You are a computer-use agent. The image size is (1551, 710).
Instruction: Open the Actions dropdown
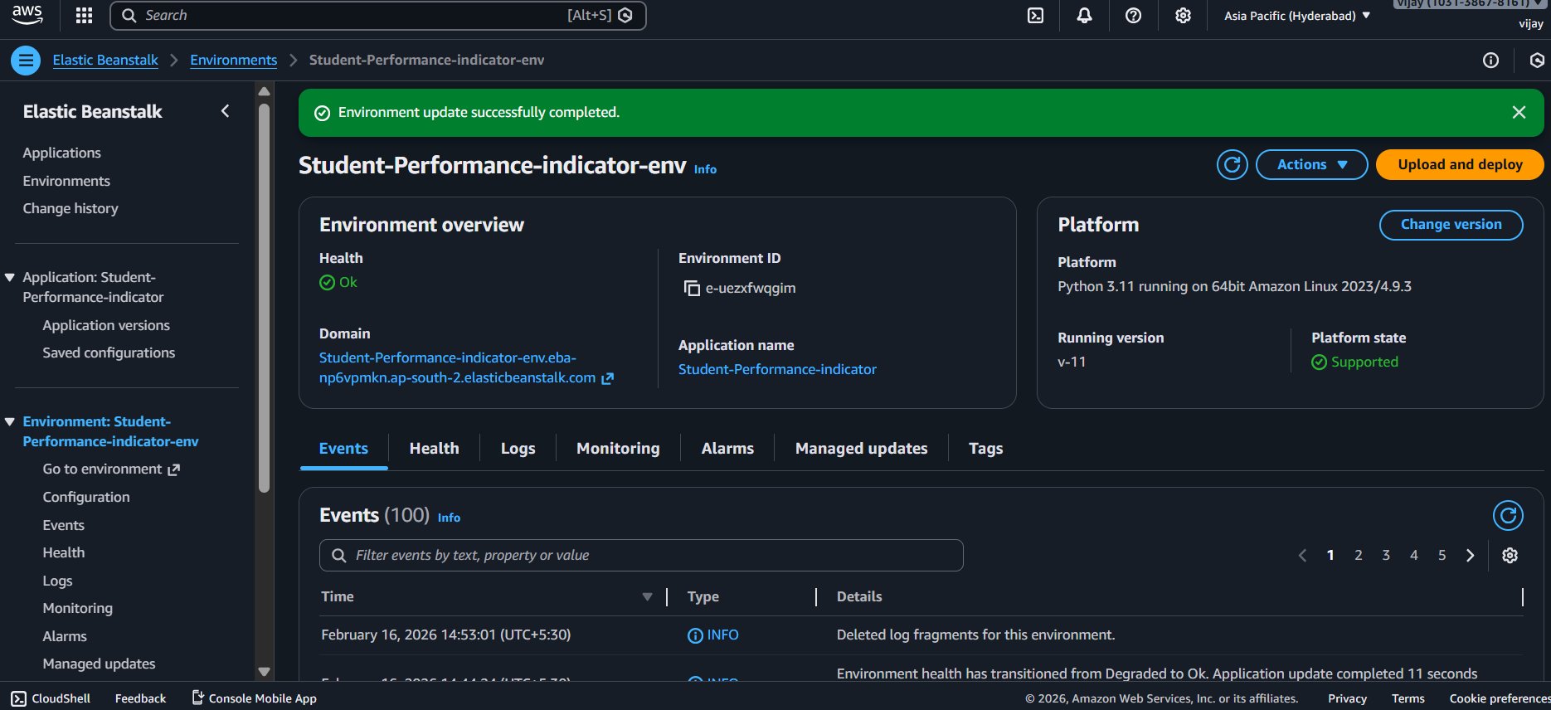tap(1311, 165)
